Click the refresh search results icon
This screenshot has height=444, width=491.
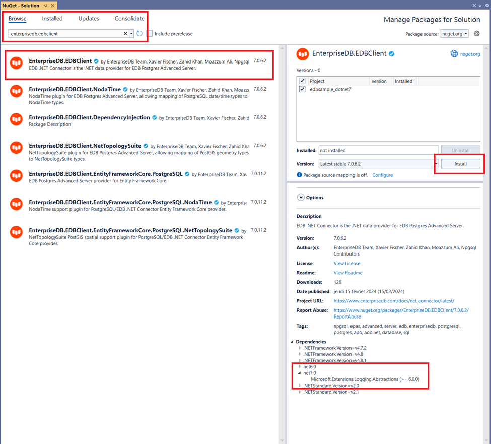(x=139, y=34)
